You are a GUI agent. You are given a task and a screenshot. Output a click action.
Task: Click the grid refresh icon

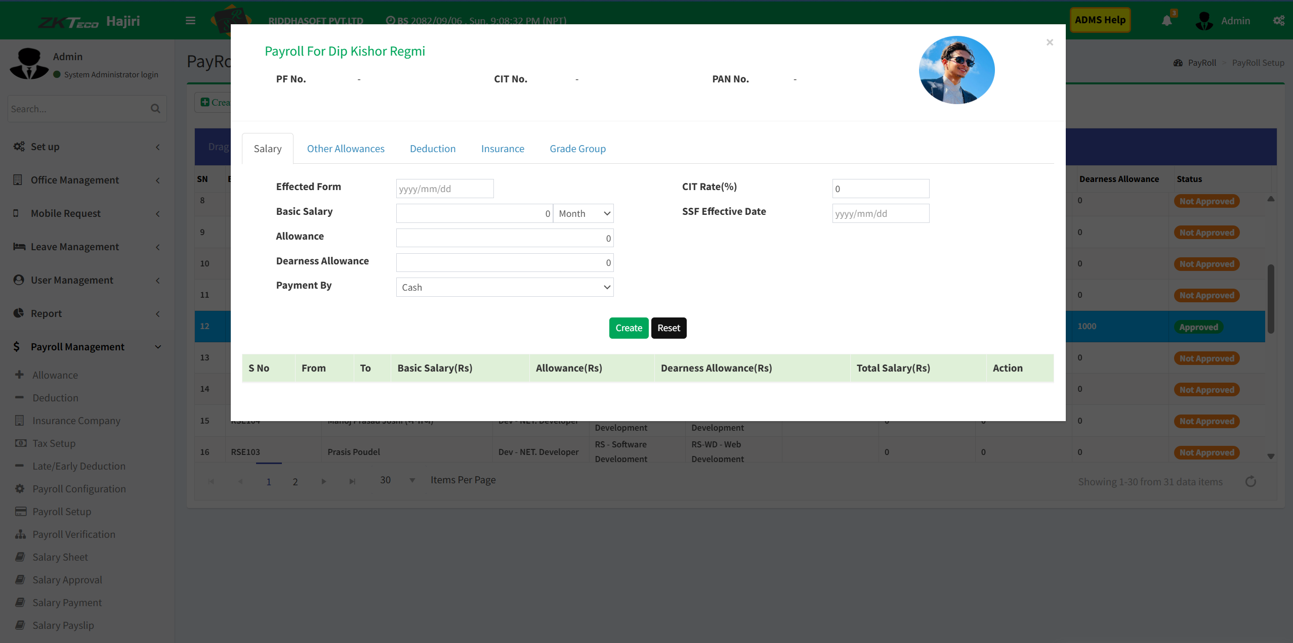pos(1250,481)
